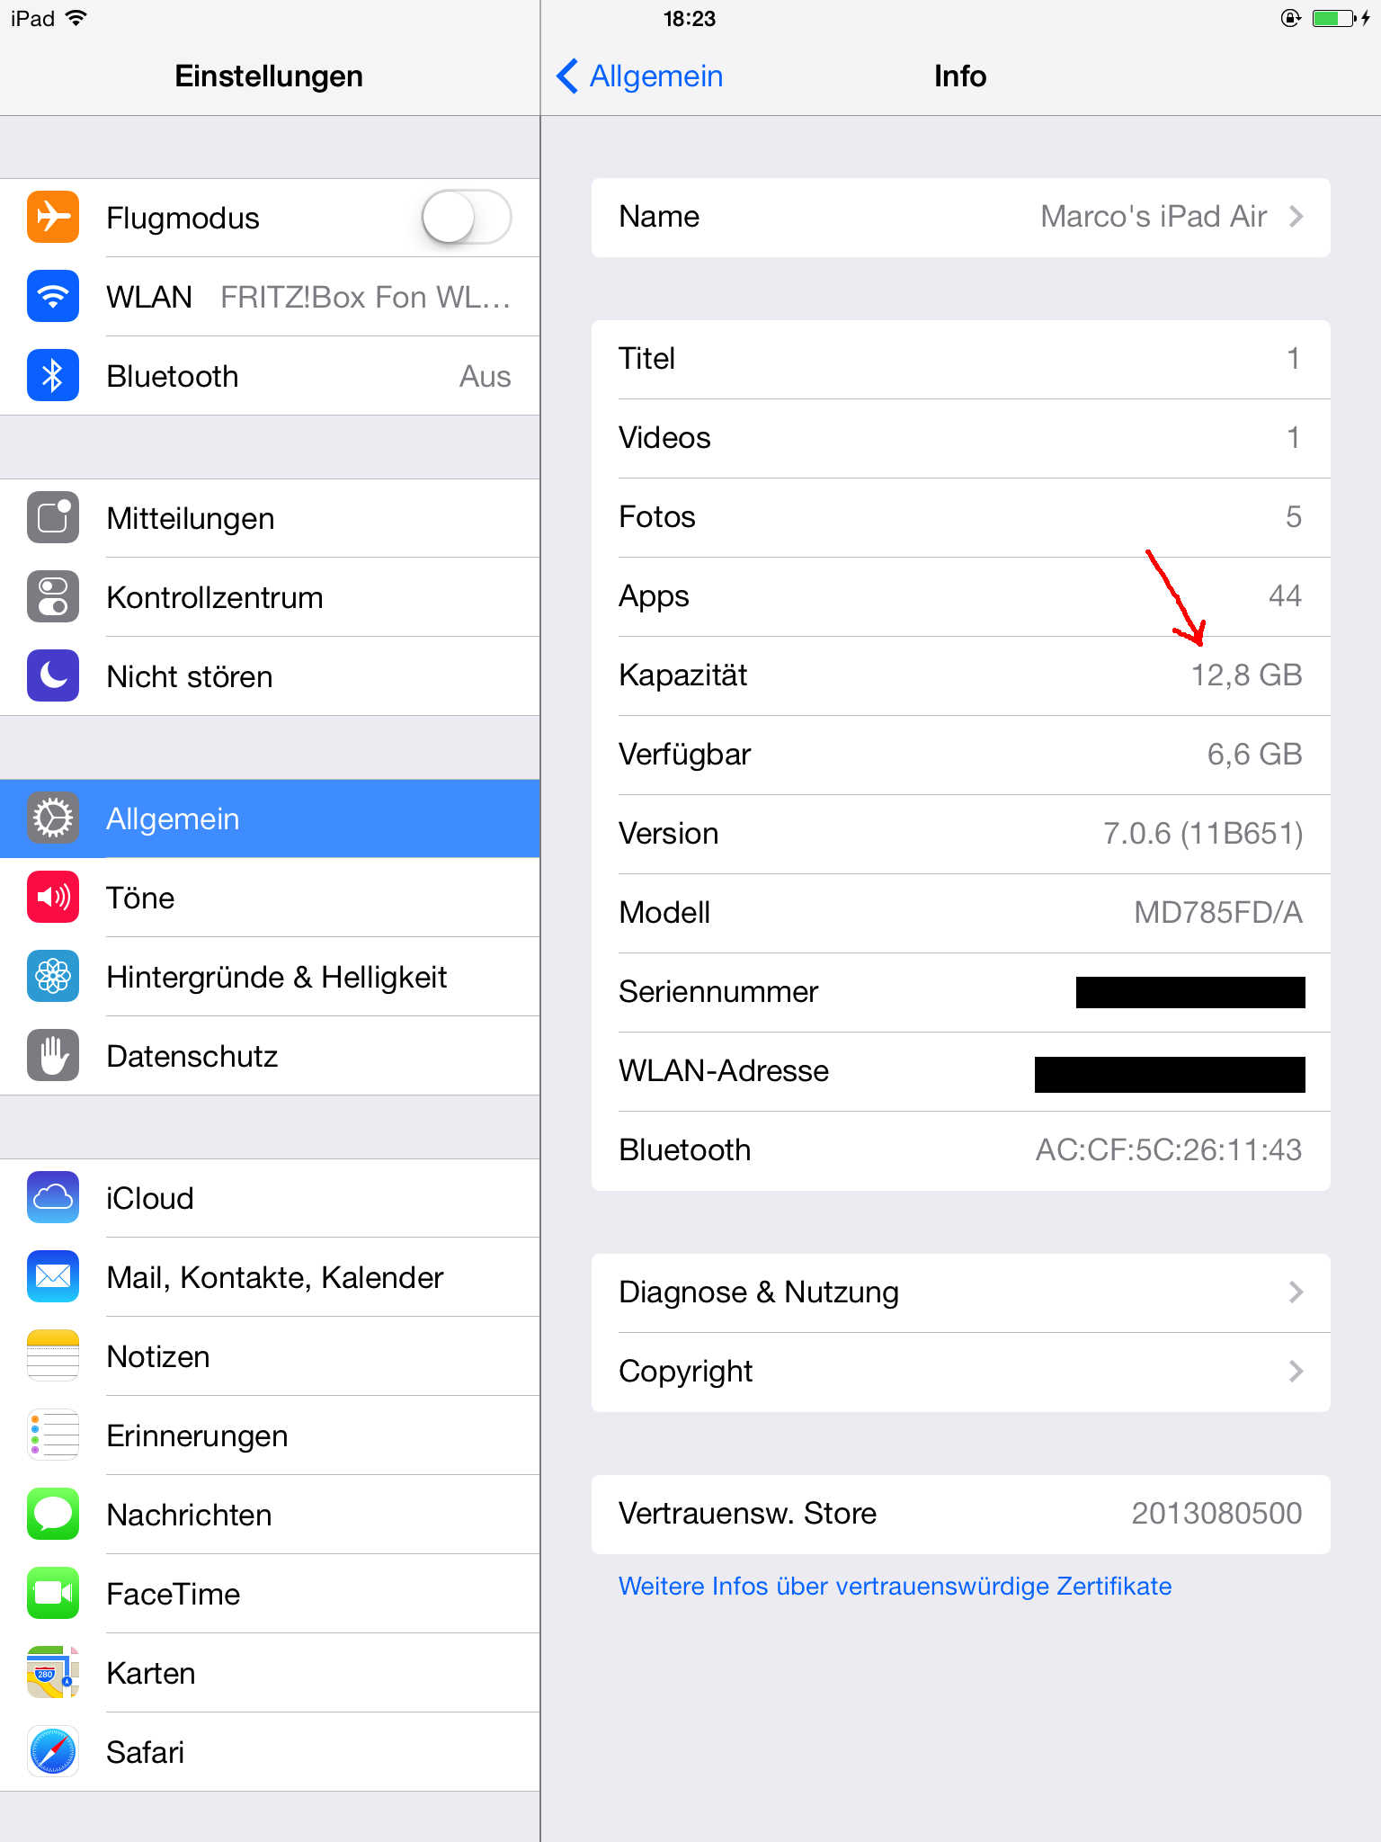The width and height of the screenshot is (1381, 1842).
Task: Go back to Allgemein
Action: [x=640, y=76]
